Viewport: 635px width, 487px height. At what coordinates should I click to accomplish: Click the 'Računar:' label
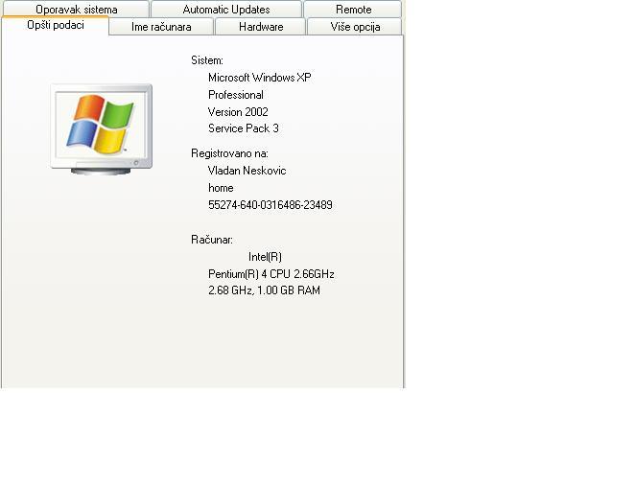(x=212, y=240)
